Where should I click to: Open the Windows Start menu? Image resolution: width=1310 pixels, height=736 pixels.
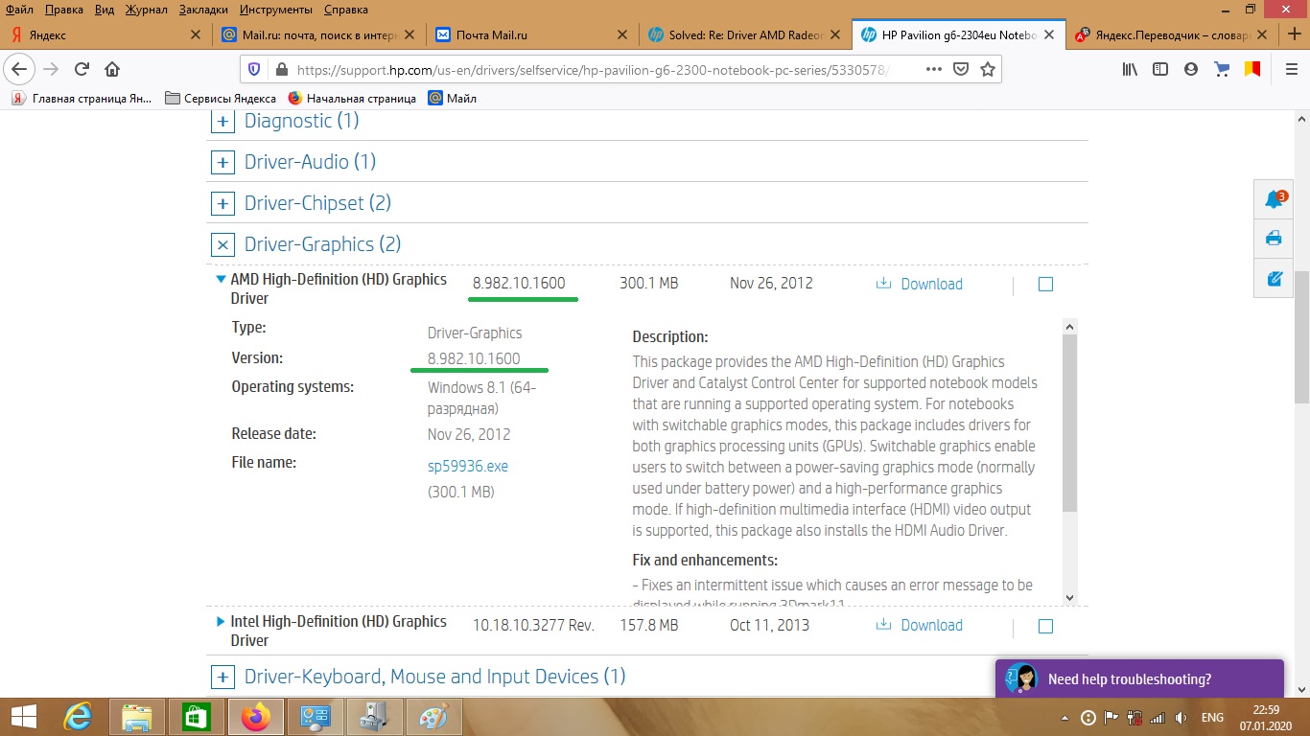point(23,717)
